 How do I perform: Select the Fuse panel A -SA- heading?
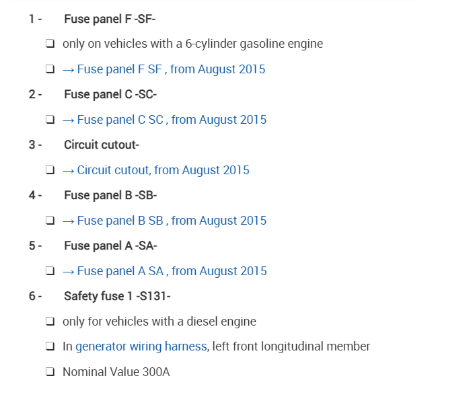tap(110, 246)
